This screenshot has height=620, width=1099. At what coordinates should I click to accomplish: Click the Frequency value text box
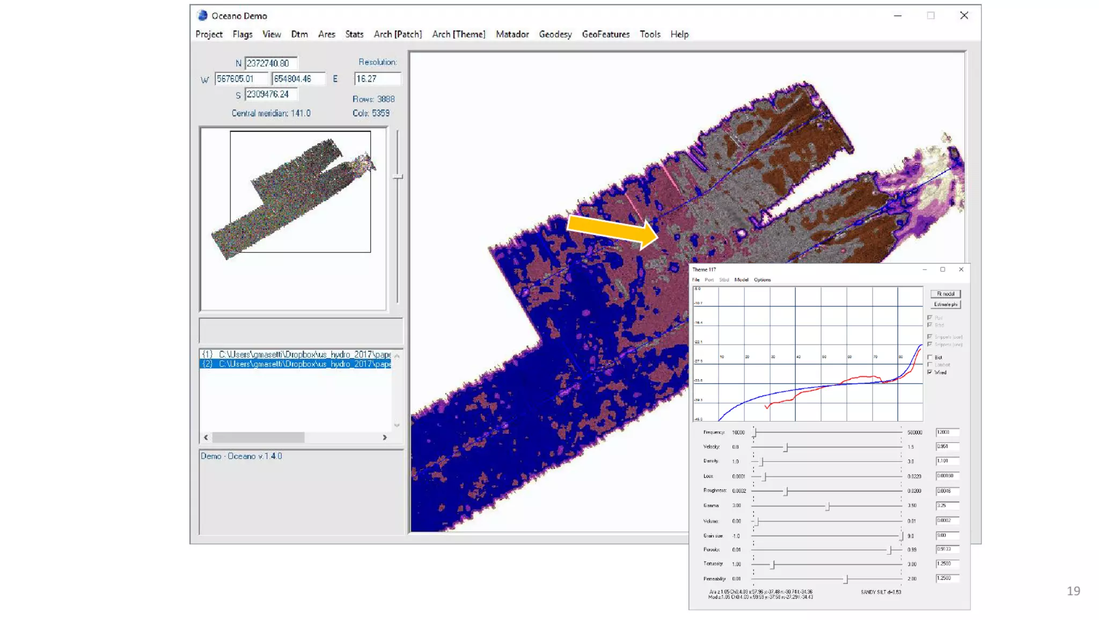947,432
